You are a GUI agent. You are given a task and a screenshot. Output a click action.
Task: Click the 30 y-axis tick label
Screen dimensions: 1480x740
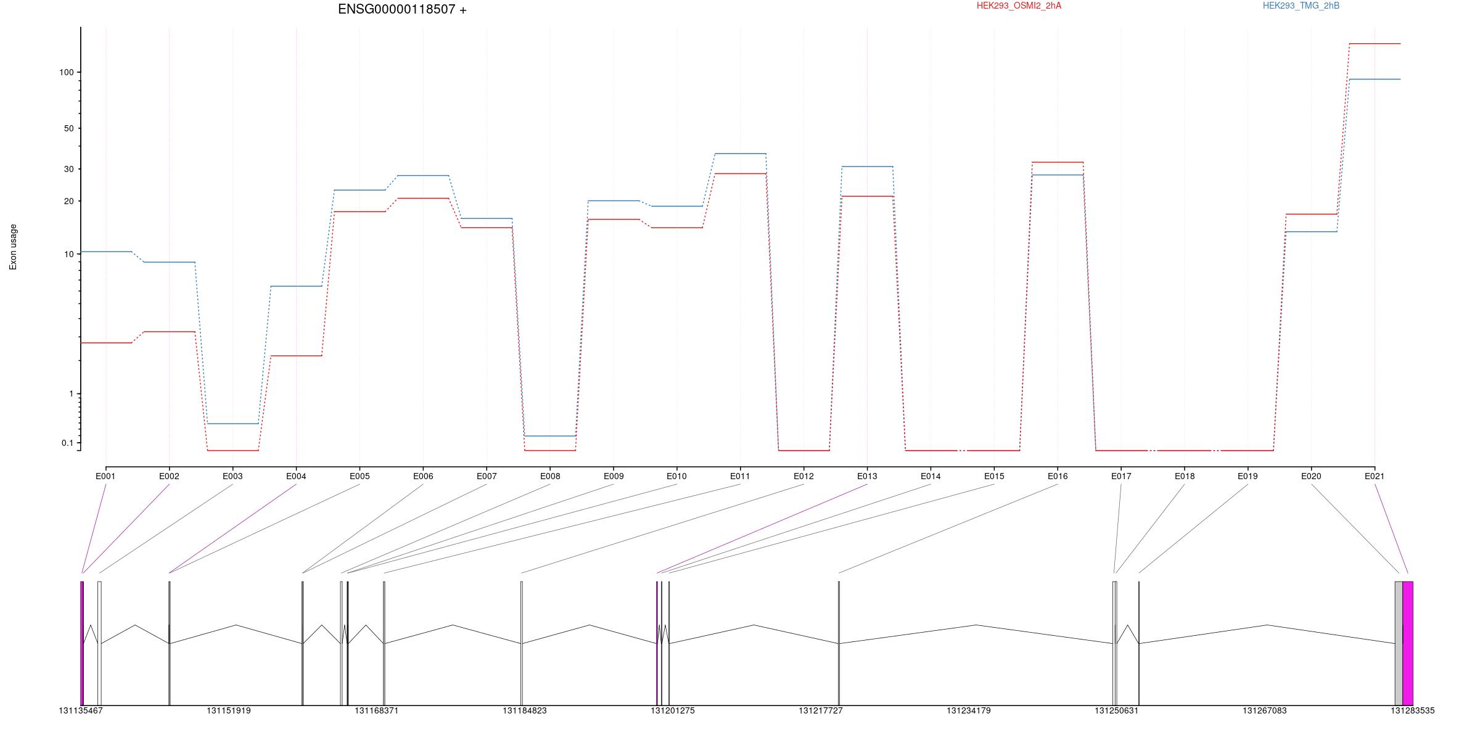[68, 169]
